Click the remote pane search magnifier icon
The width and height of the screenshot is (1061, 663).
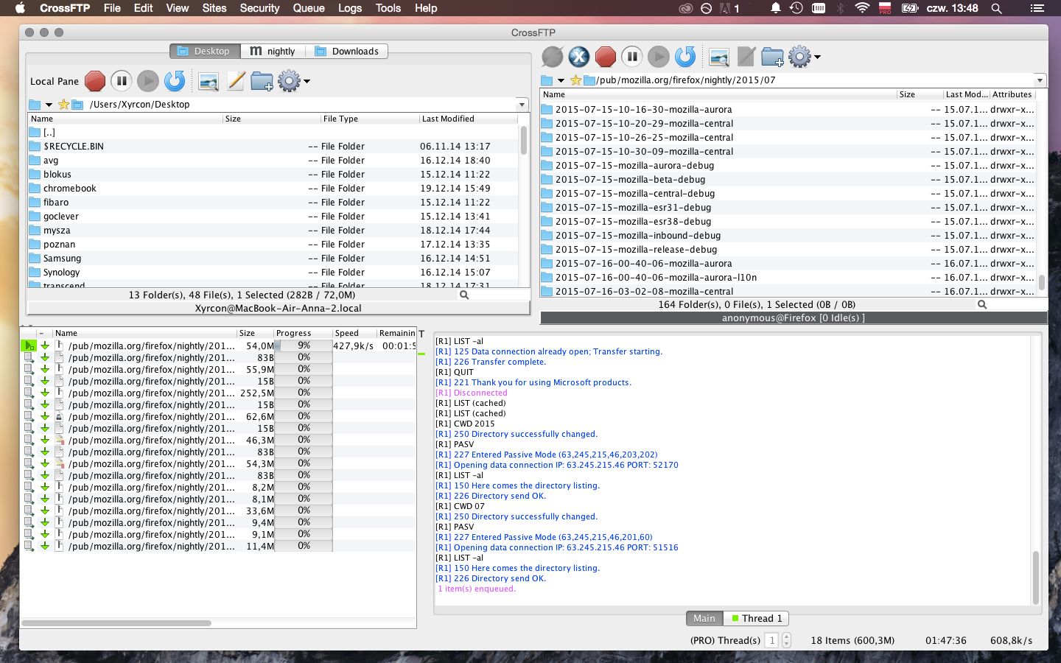tap(981, 304)
